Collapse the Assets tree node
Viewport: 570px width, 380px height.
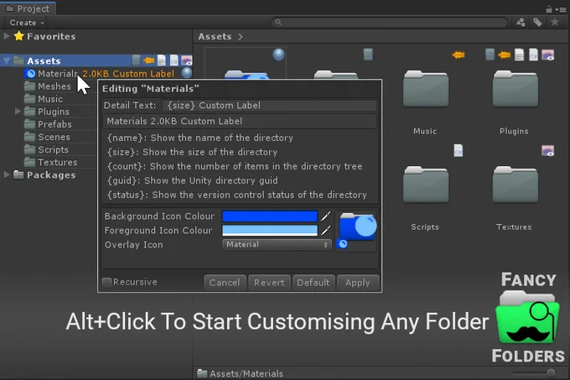7,60
